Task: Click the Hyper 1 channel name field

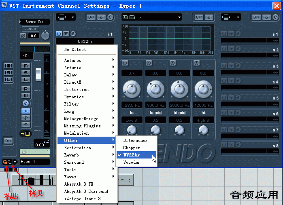Action: tap(35, 162)
